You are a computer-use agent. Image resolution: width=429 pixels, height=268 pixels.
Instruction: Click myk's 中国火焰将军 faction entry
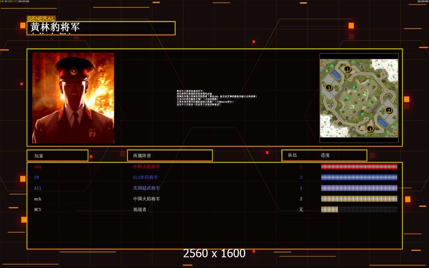(x=147, y=198)
